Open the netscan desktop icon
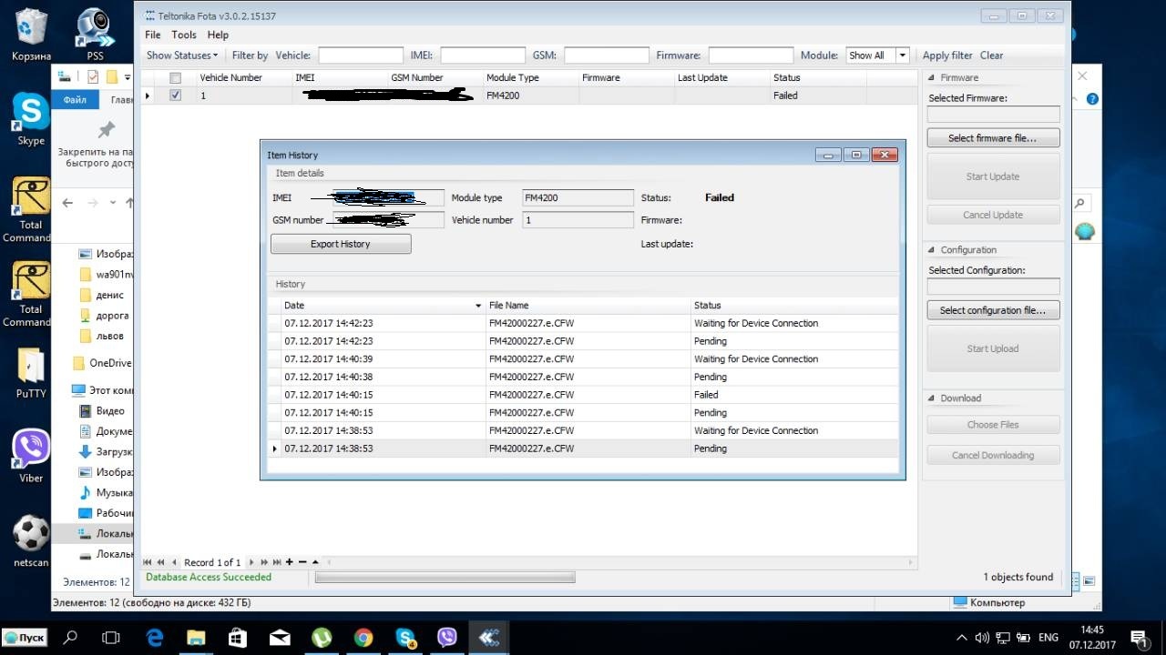This screenshot has height=655, width=1166. point(31,536)
